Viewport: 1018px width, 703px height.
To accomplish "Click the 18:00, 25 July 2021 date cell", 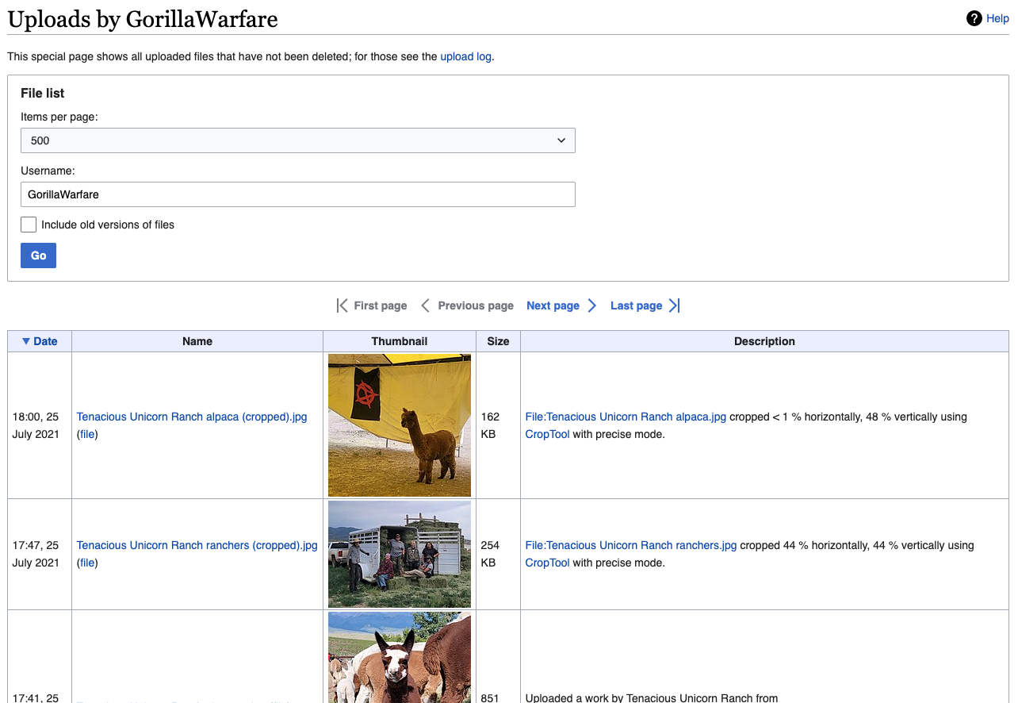I will (40, 425).
